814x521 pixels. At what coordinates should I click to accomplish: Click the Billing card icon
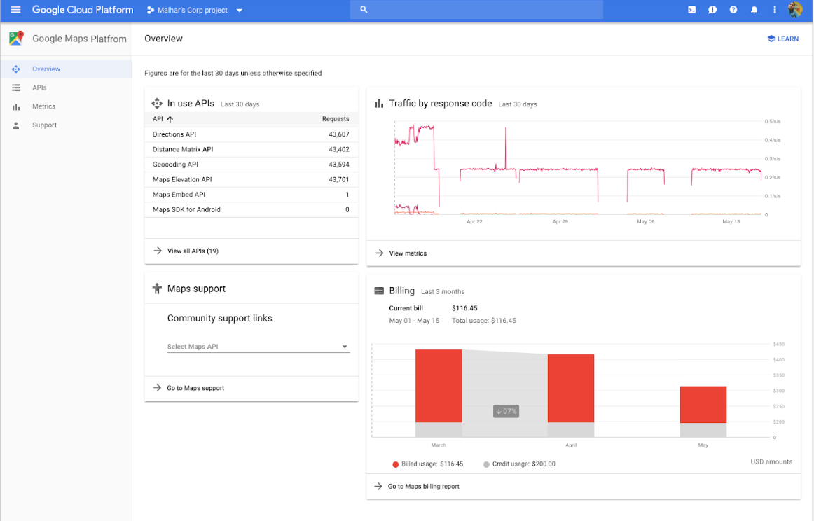point(379,291)
